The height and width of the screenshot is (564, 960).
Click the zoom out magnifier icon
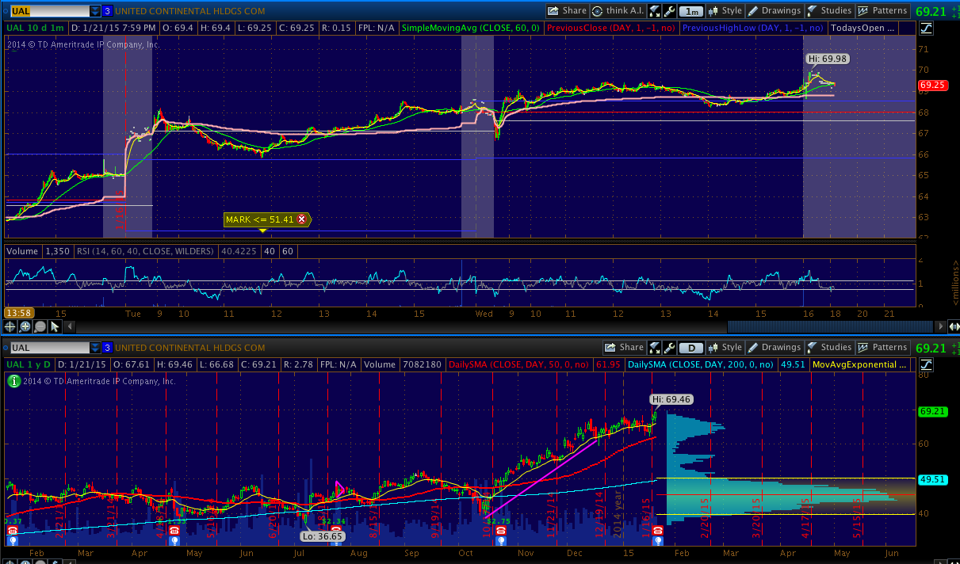pos(40,326)
